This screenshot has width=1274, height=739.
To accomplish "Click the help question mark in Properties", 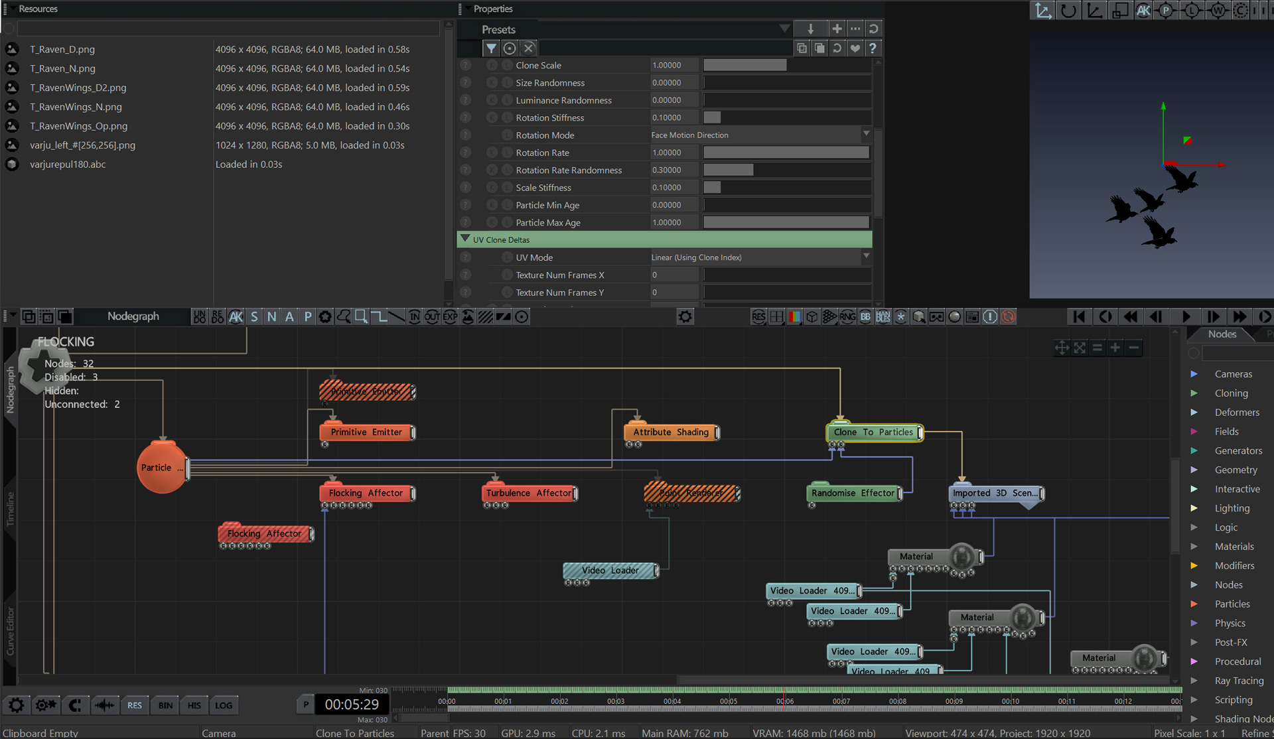I will coord(873,48).
